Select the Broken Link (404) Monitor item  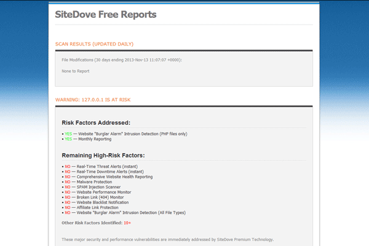(102, 197)
